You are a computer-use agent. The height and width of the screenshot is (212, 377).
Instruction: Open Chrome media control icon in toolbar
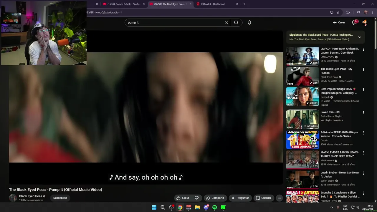pos(358,12)
